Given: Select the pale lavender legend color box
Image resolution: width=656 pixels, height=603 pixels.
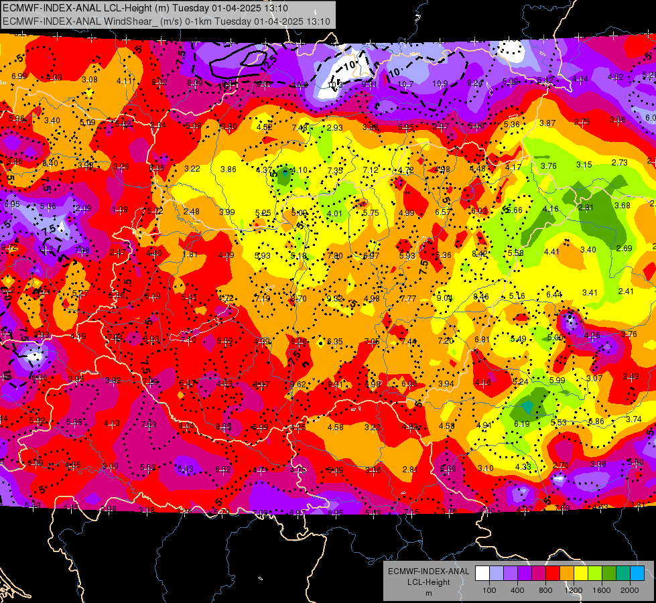Looking at the screenshot, I should [497, 574].
